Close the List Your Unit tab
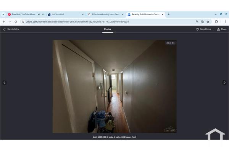This screenshot has width=229, height=151. 83,15
